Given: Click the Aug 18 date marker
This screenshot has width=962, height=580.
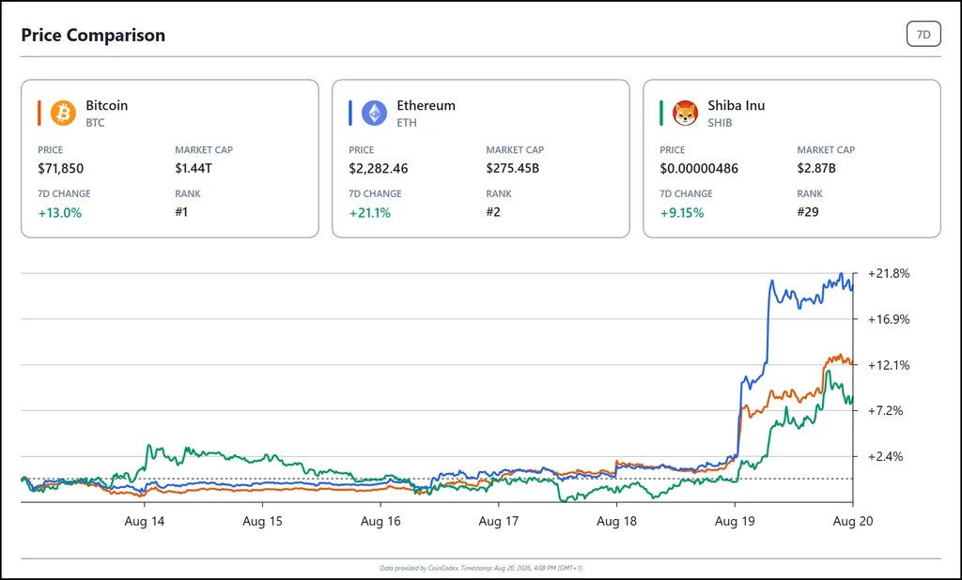Looking at the screenshot, I should (616, 521).
